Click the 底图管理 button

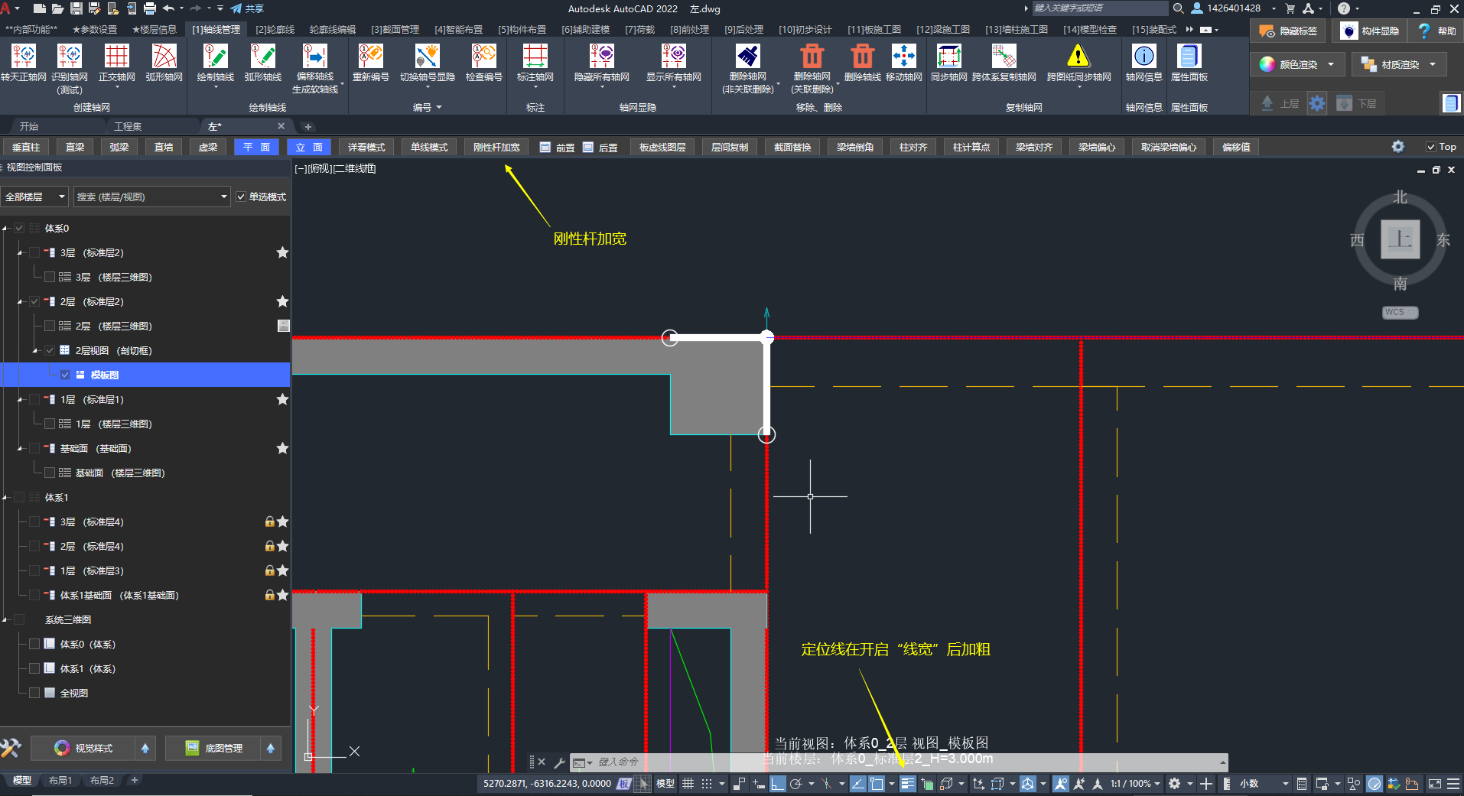click(x=214, y=749)
